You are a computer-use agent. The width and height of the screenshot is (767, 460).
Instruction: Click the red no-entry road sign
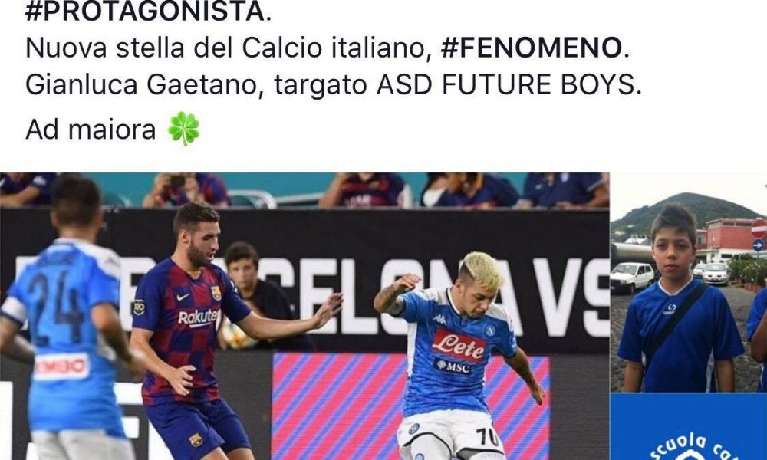click(x=759, y=228)
